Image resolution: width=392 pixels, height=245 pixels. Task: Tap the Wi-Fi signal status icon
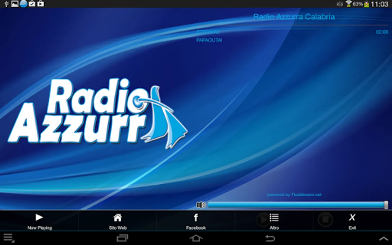pos(348,4)
